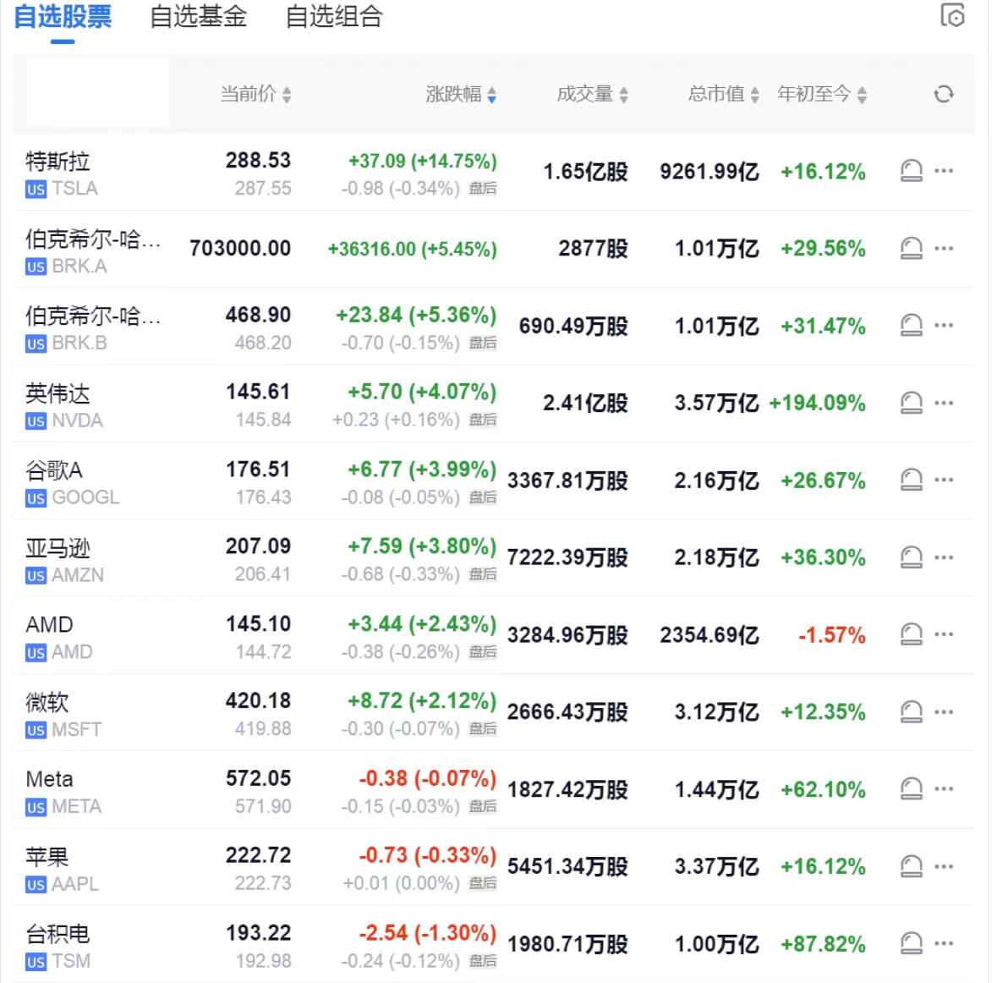Open more options for the TSM row

click(944, 943)
